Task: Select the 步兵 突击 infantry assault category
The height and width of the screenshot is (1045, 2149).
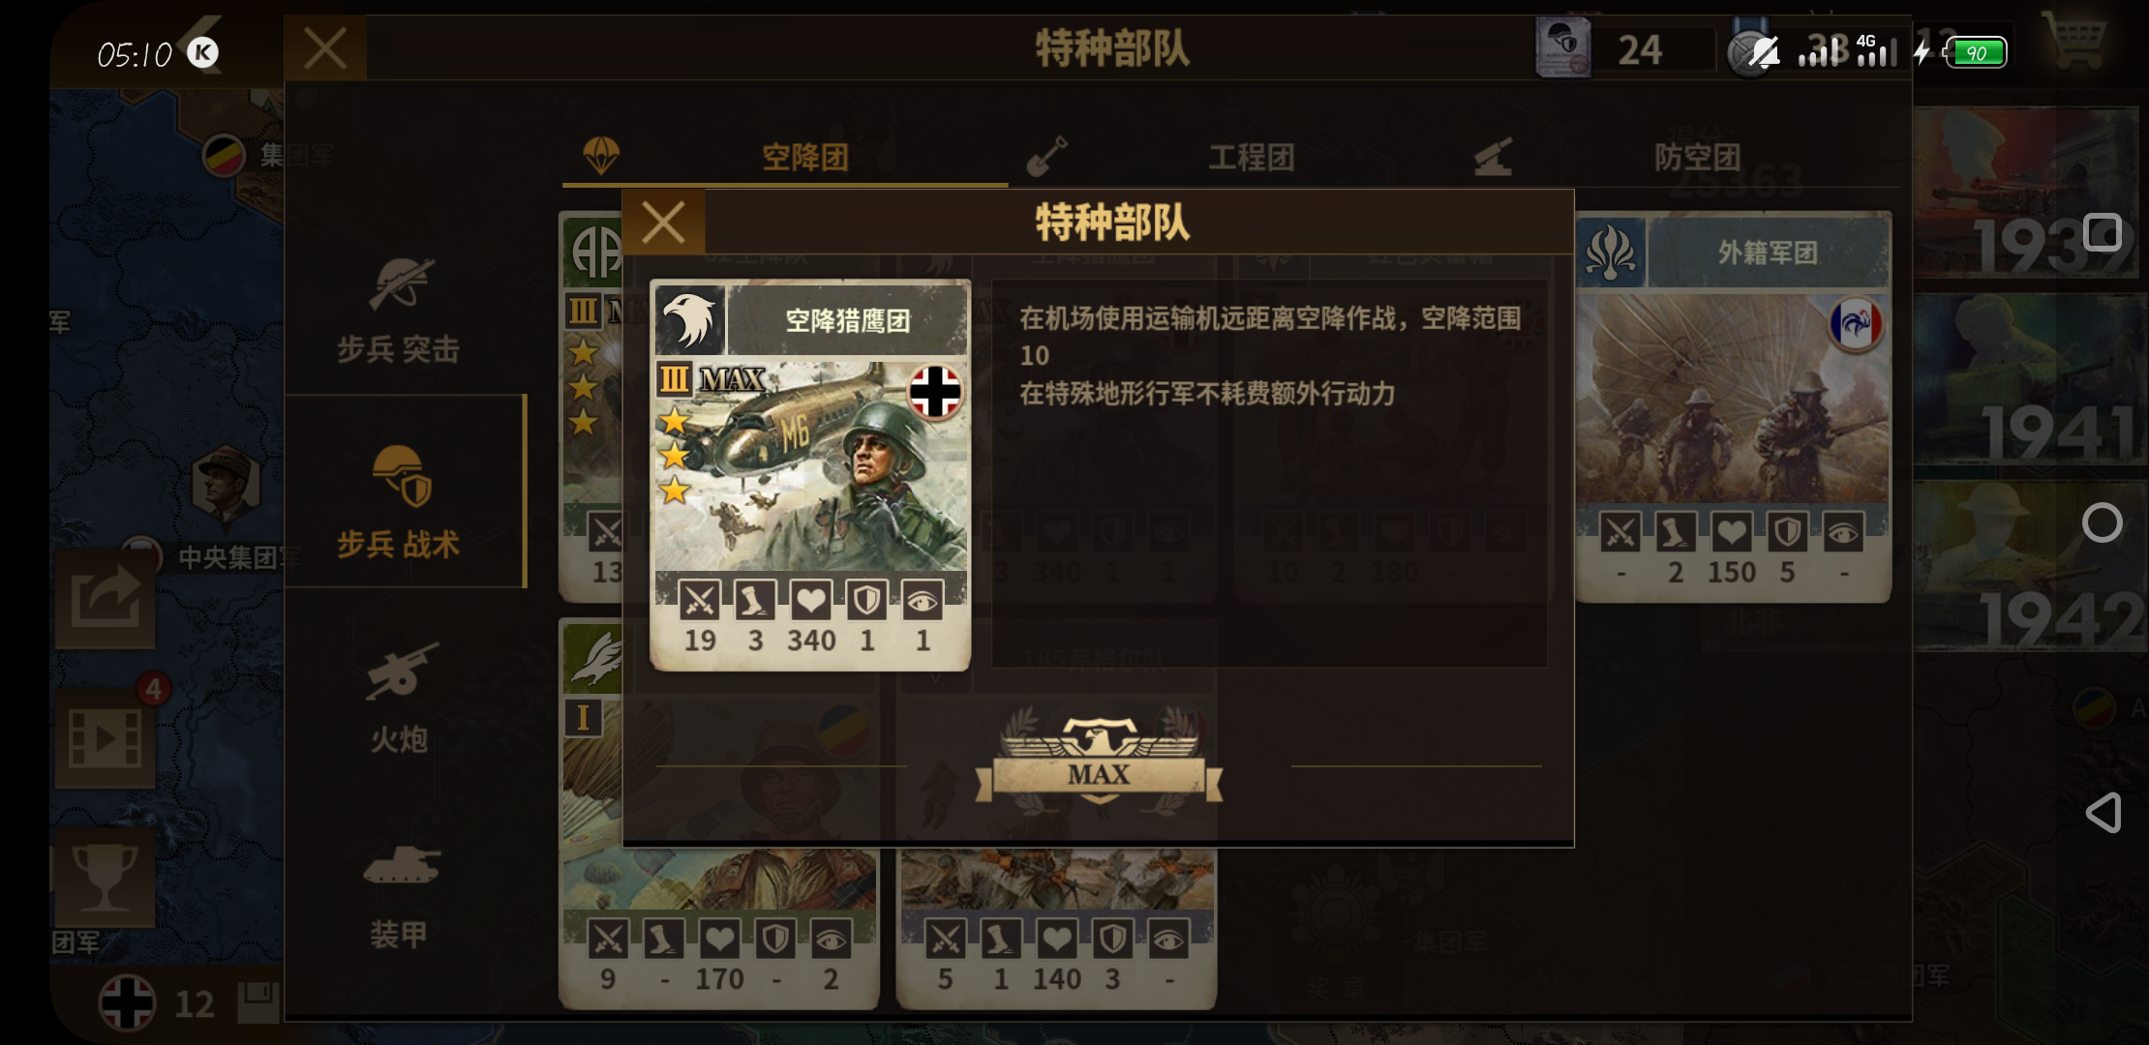Action: click(399, 309)
